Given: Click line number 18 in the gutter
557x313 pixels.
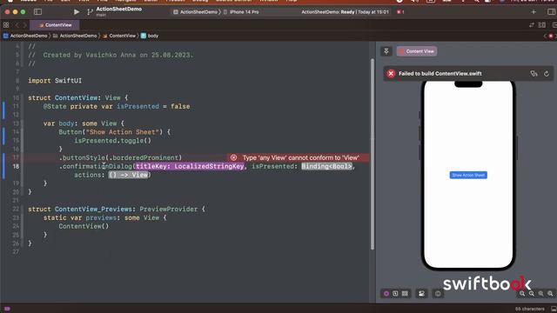Looking at the screenshot, I should (x=16, y=166).
